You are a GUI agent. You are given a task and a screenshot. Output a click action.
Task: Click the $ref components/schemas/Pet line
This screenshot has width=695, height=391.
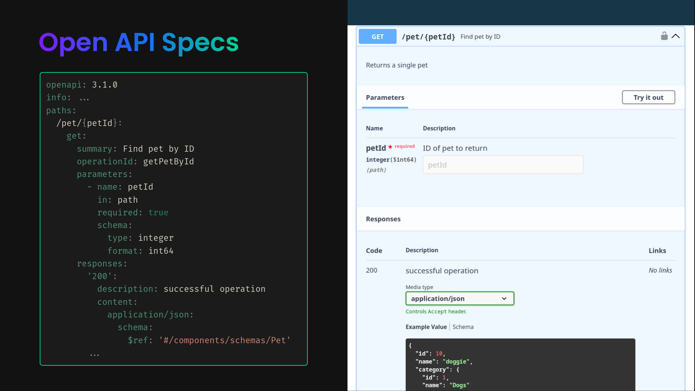pyautogui.click(x=209, y=340)
